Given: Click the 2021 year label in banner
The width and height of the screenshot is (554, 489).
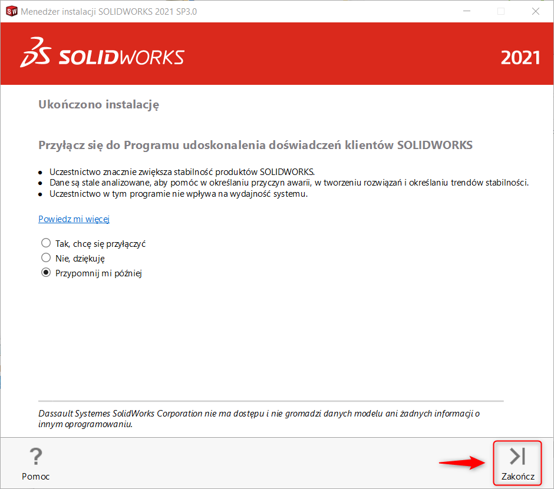Looking at the screenshot, I should pyautogui.click(x=520, y=58).
